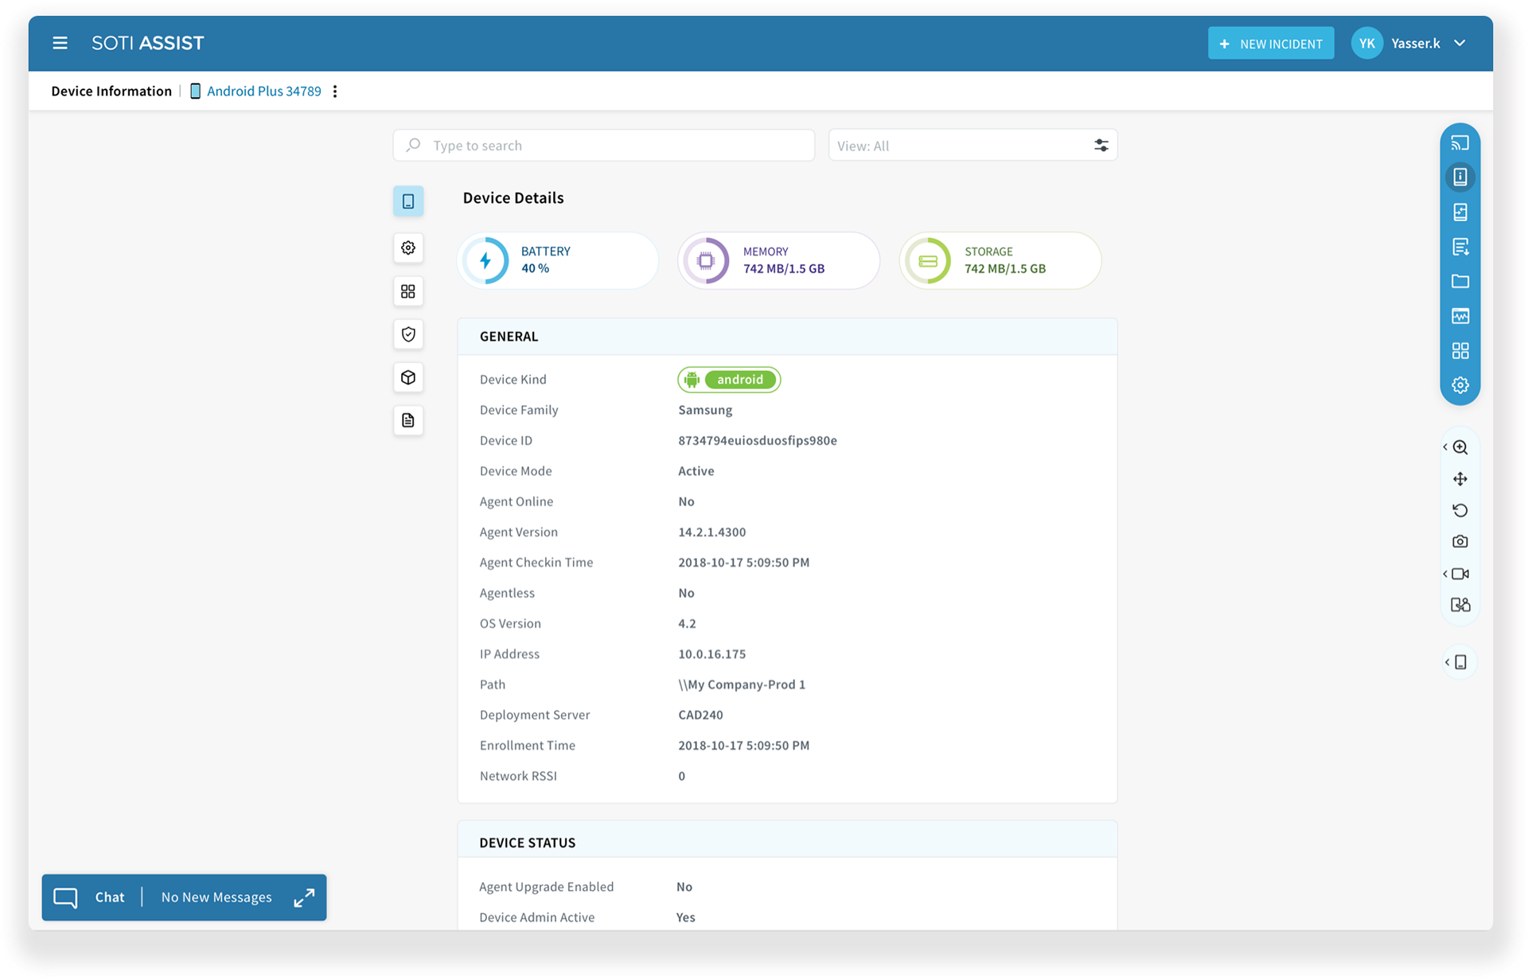This screenshot has width=1528, height=979.
Task: Click the rotate screen icon
Action: click(1460, 510)
